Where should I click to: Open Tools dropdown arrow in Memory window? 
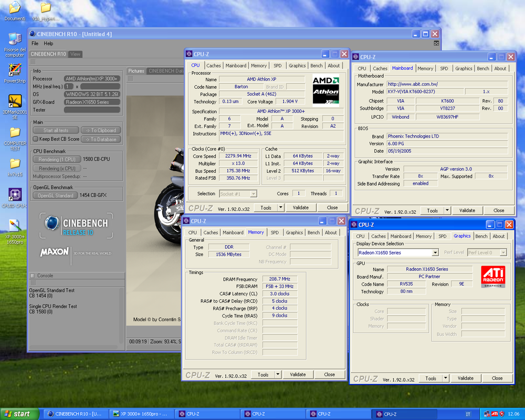[278, 374]
